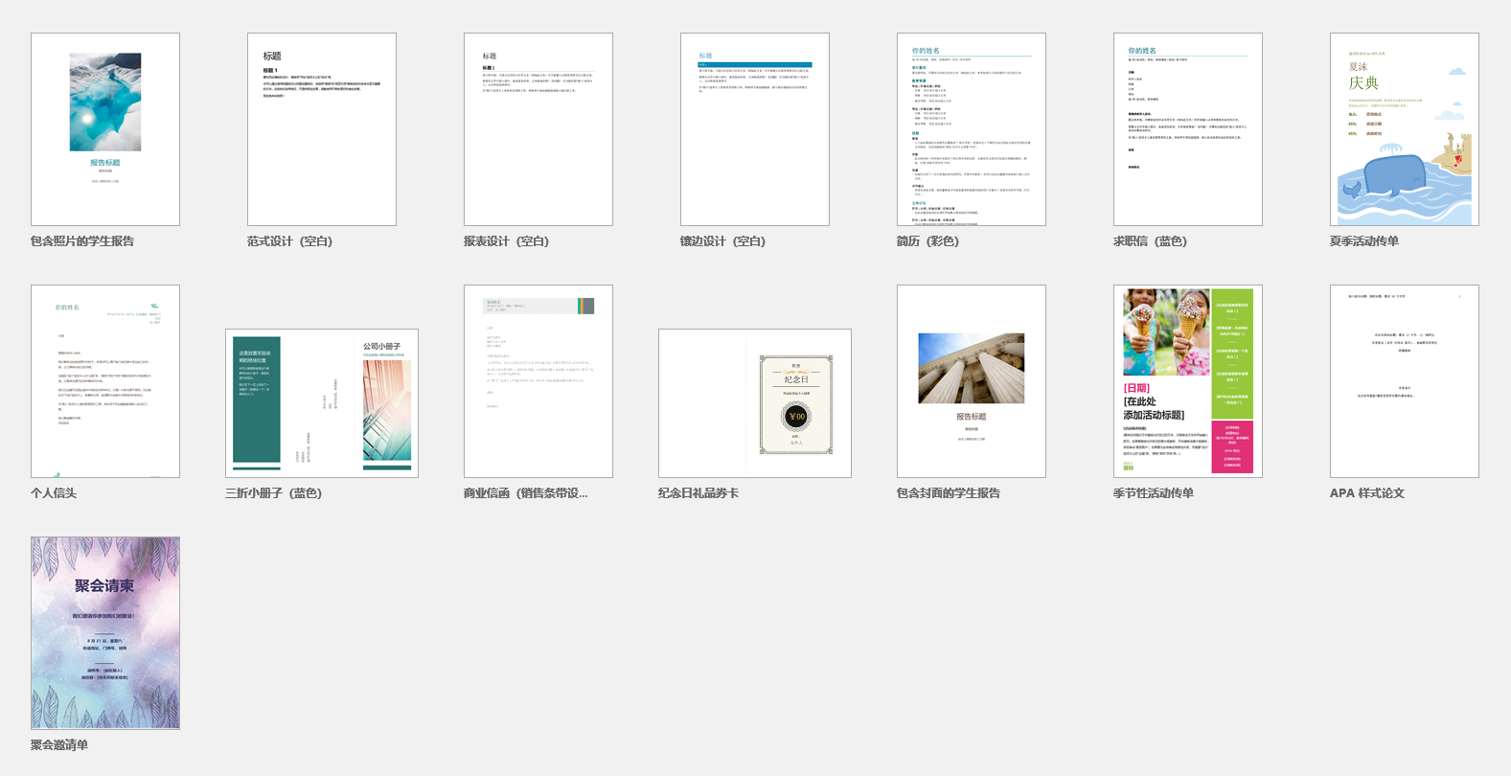Click the label text "APA 样式论文"
1511x776 pixels.
pyautogui.click(x=1367, y=493)
